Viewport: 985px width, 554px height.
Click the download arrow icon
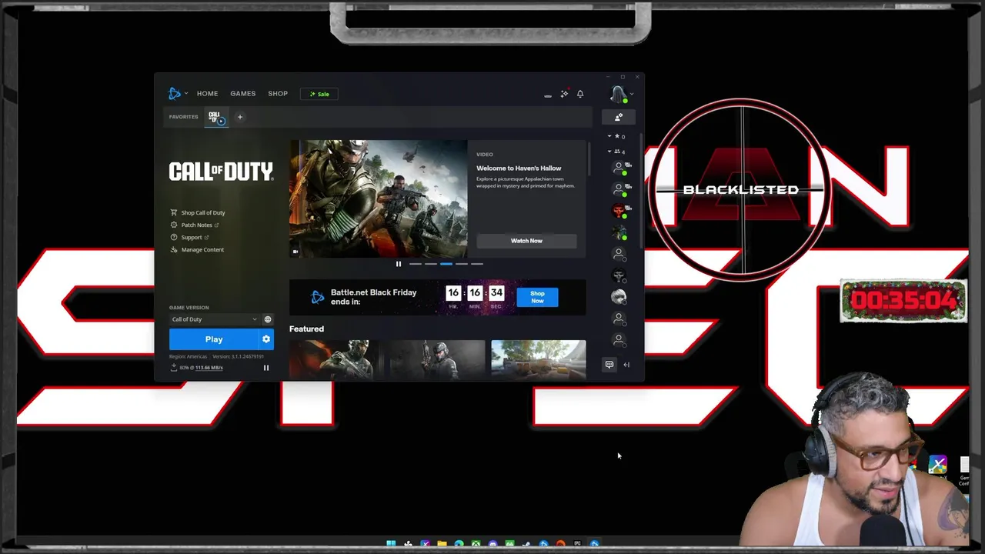(x=173, y=368)
